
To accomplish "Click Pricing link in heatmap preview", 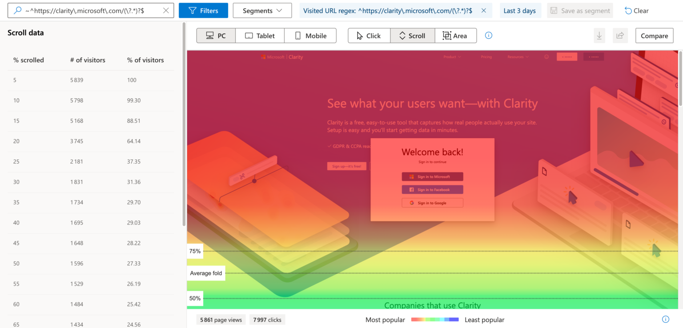I will pyautogui.click(x=486, y=57).
